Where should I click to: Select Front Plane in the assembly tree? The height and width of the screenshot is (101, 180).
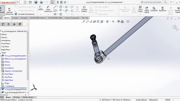6,43
